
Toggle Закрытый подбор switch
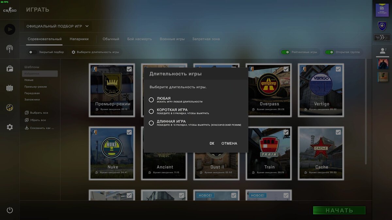(x=33, y=52)
